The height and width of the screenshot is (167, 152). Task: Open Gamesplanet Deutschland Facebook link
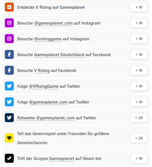tap(59, 55)
